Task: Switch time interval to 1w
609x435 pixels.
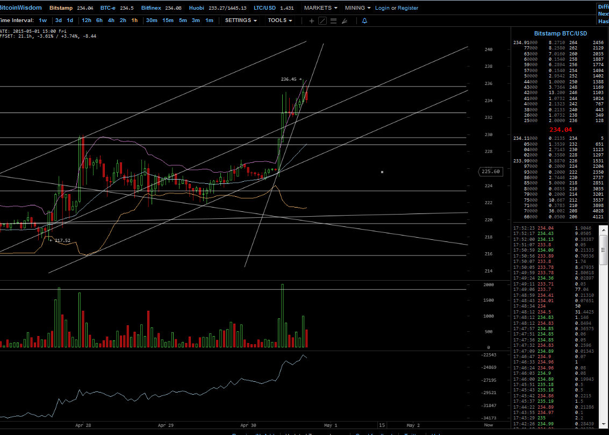Action: tap(42, 20)
